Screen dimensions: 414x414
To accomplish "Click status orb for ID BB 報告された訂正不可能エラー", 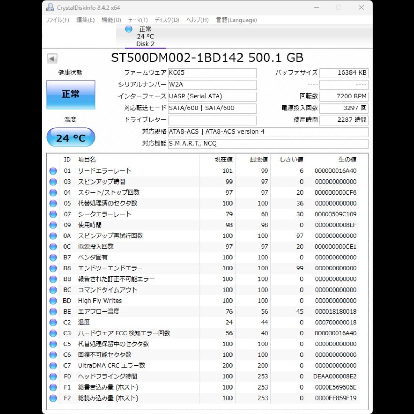I will 53,279.
